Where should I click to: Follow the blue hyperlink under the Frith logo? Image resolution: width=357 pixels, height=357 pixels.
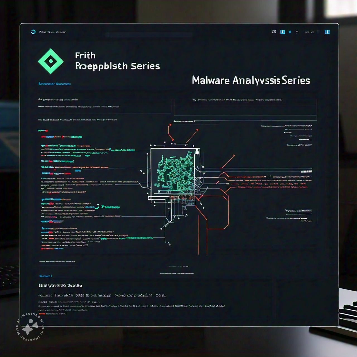[x=54, y=83]
